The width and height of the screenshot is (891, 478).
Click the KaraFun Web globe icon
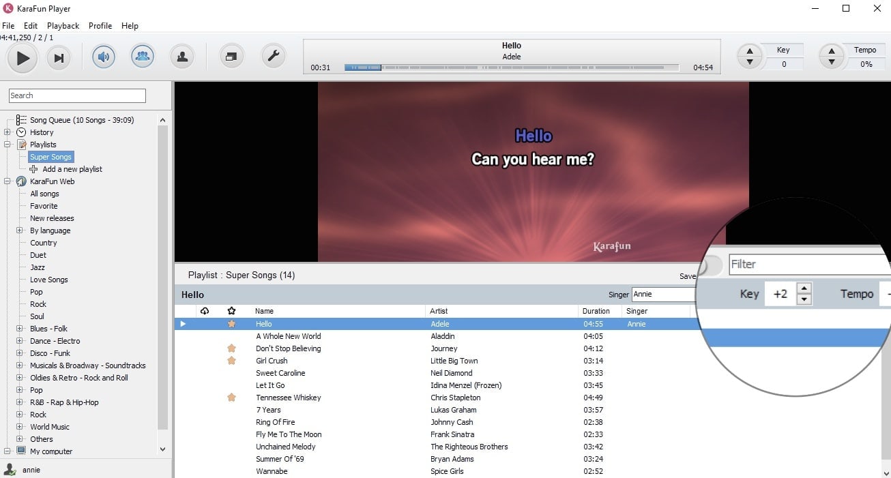click(x=21, y=181)
